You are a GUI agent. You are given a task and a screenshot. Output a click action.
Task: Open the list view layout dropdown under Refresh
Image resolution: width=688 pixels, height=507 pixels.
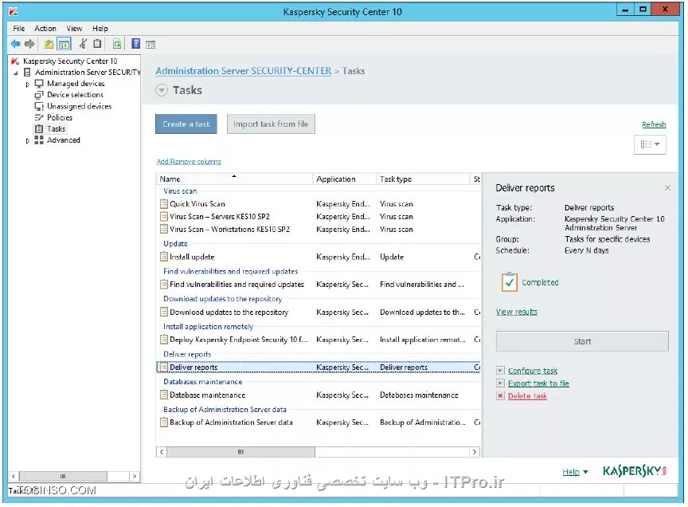(650, 144)
